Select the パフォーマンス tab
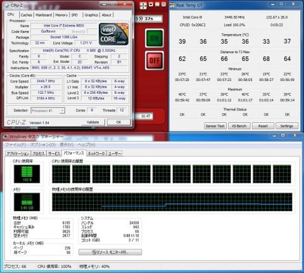The height and width of the screenshot is (273, 304). click(74, 153)
